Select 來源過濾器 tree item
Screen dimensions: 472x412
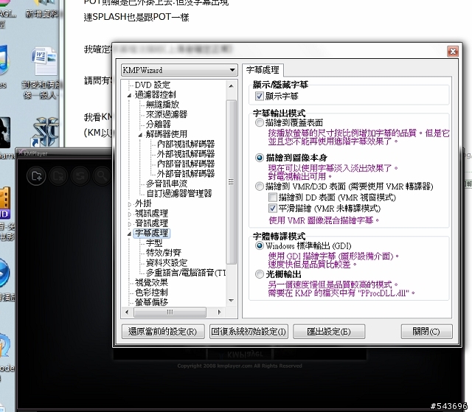click(x=167, y=114)
